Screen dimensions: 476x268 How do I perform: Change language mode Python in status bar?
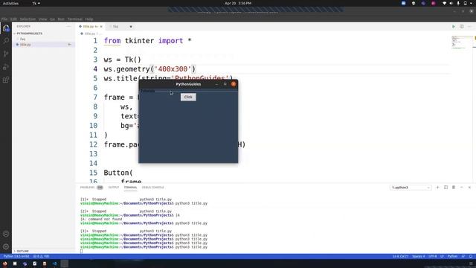click(452, 256)
